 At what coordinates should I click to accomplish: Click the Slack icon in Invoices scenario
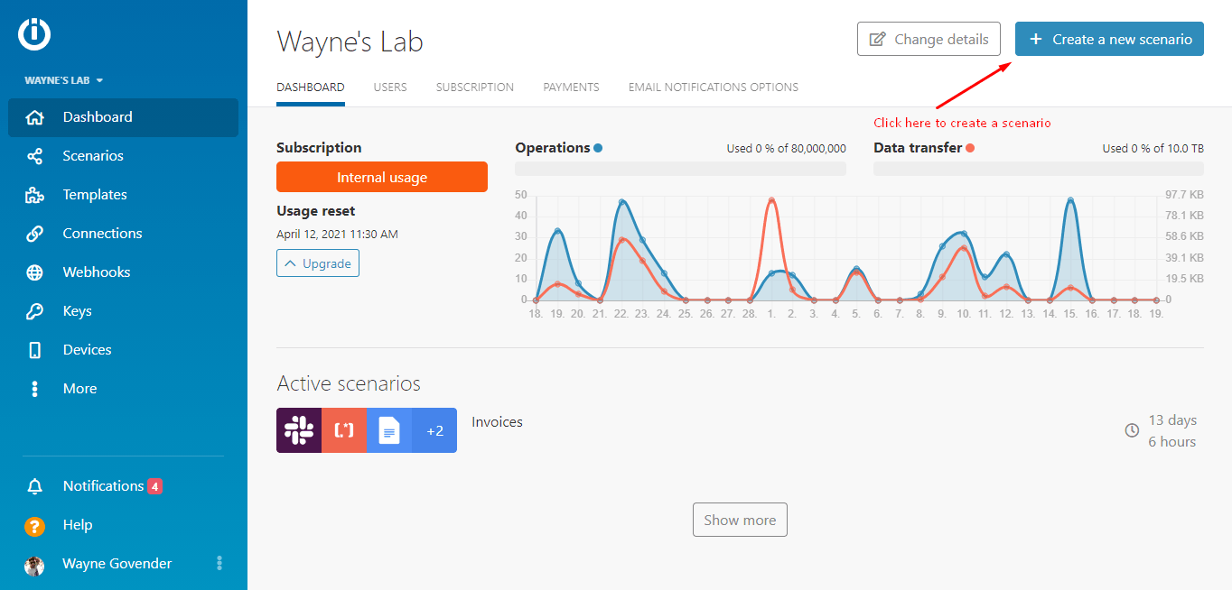tap(298, 430)
